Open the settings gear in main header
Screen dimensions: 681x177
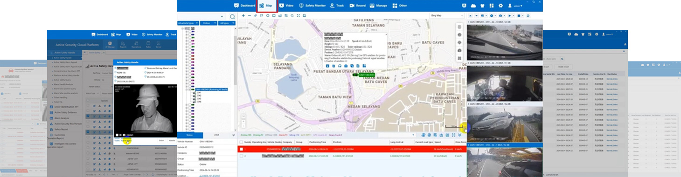click(x=500, y=6)
